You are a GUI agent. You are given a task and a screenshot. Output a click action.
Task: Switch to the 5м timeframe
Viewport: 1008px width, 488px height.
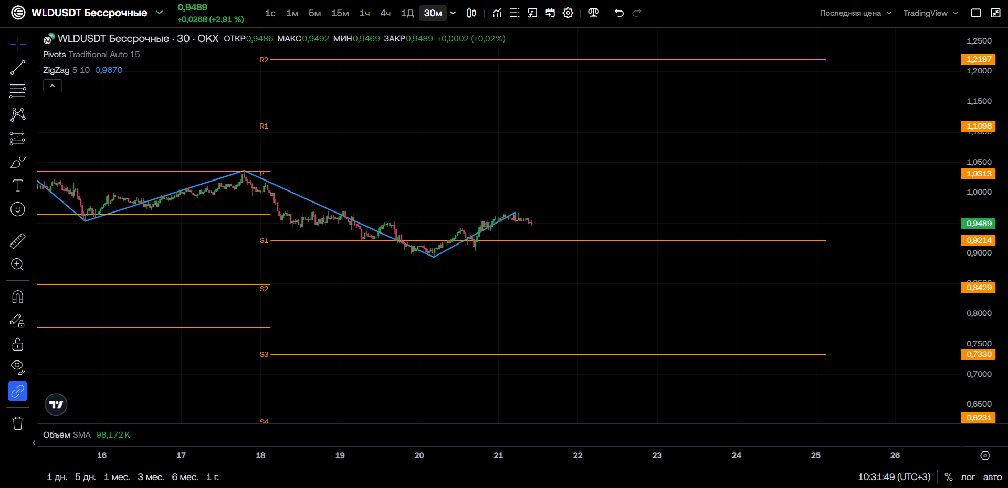point(314,13)
